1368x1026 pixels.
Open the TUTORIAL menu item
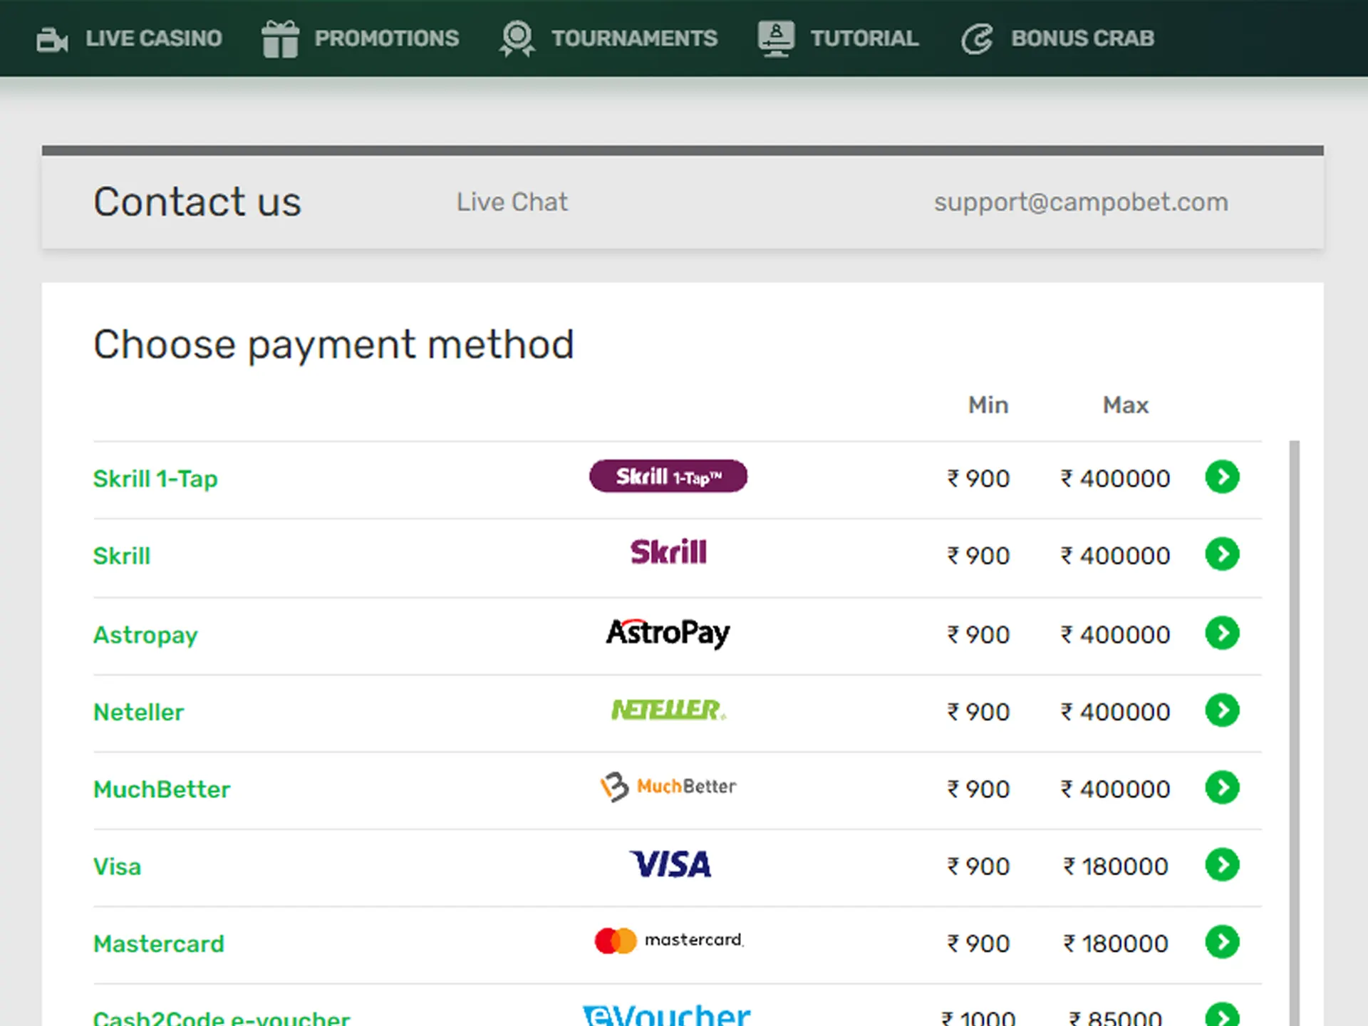864,38
